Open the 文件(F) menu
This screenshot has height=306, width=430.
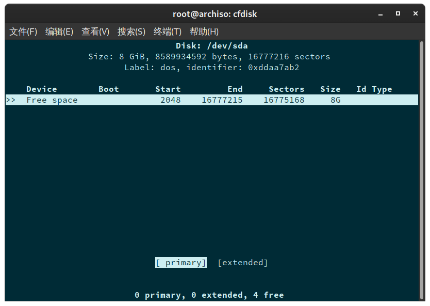[x=23, y=31]
